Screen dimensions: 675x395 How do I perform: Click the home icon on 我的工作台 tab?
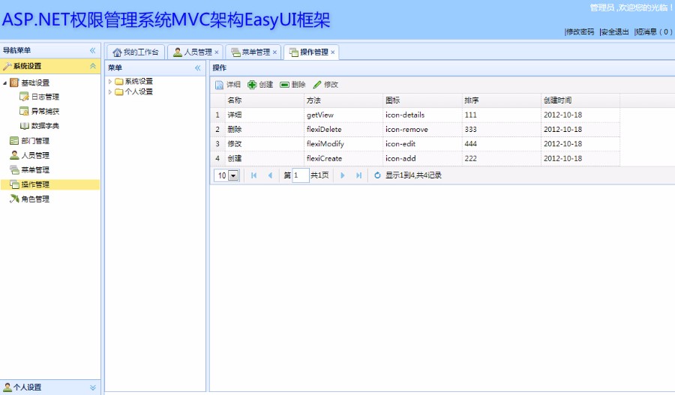point(117,52)
